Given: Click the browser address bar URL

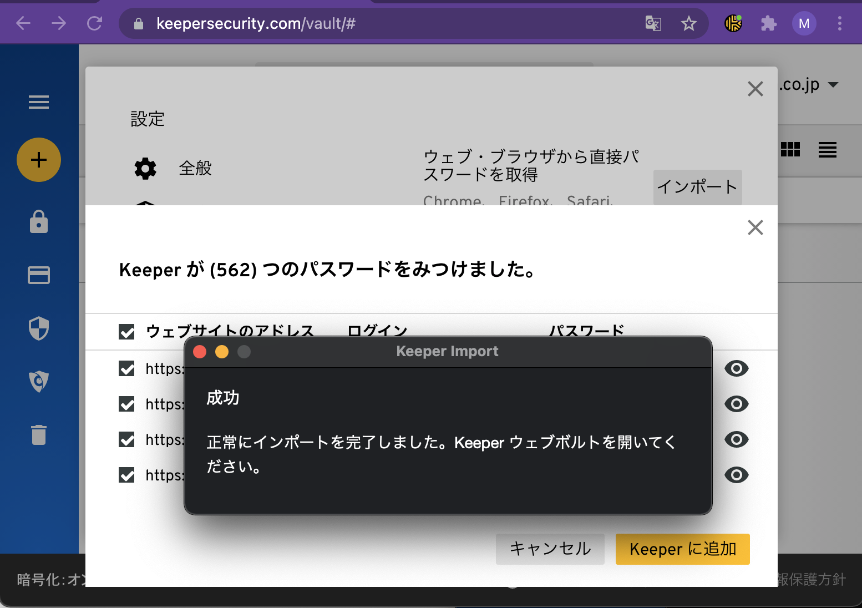Looking at the screenshot, I should point(255,23).
